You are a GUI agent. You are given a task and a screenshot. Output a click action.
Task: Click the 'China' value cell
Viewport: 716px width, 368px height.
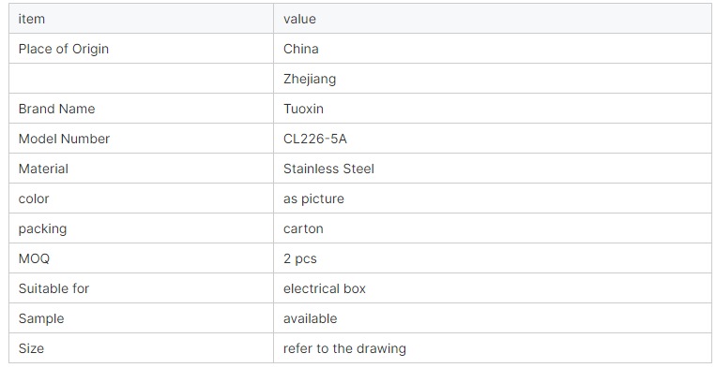coord(493,49)
